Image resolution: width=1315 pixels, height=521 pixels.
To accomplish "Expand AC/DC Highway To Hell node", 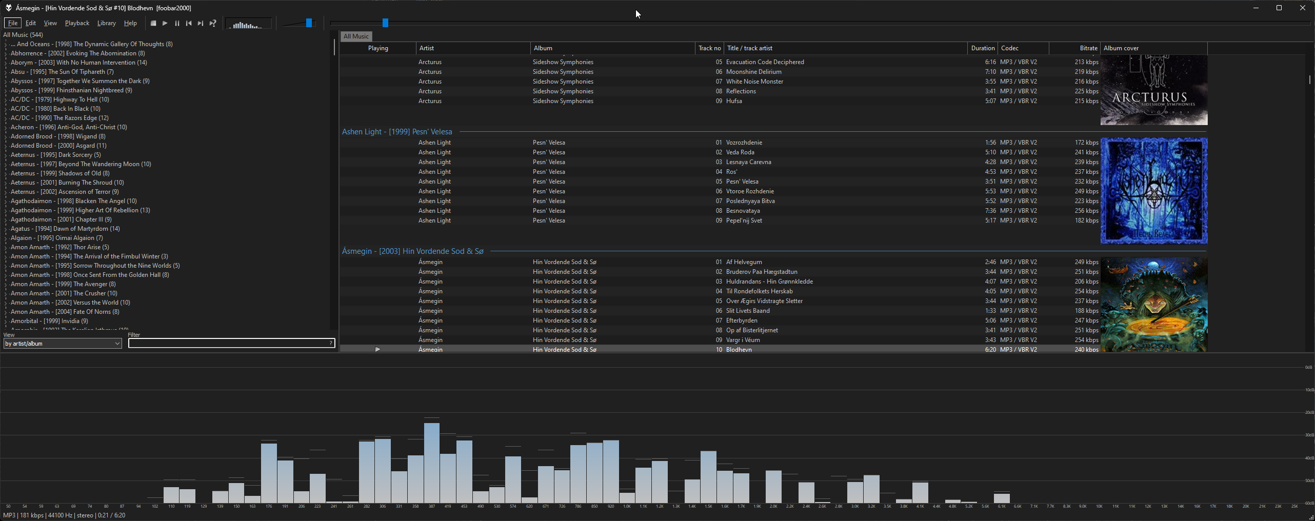I will pyautogui.click(x=6, y=100).
